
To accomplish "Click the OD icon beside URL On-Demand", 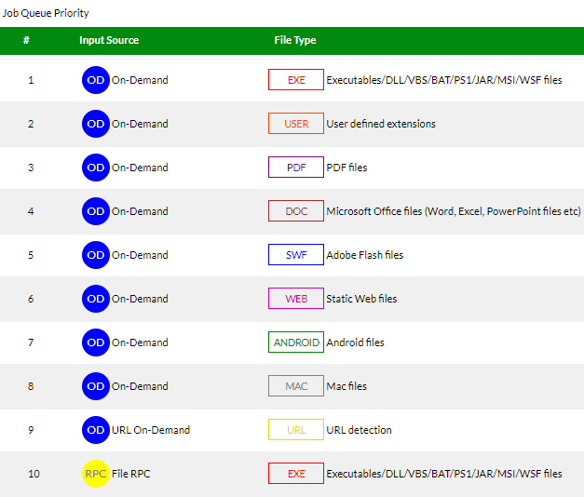I will [x=96, y=430].
